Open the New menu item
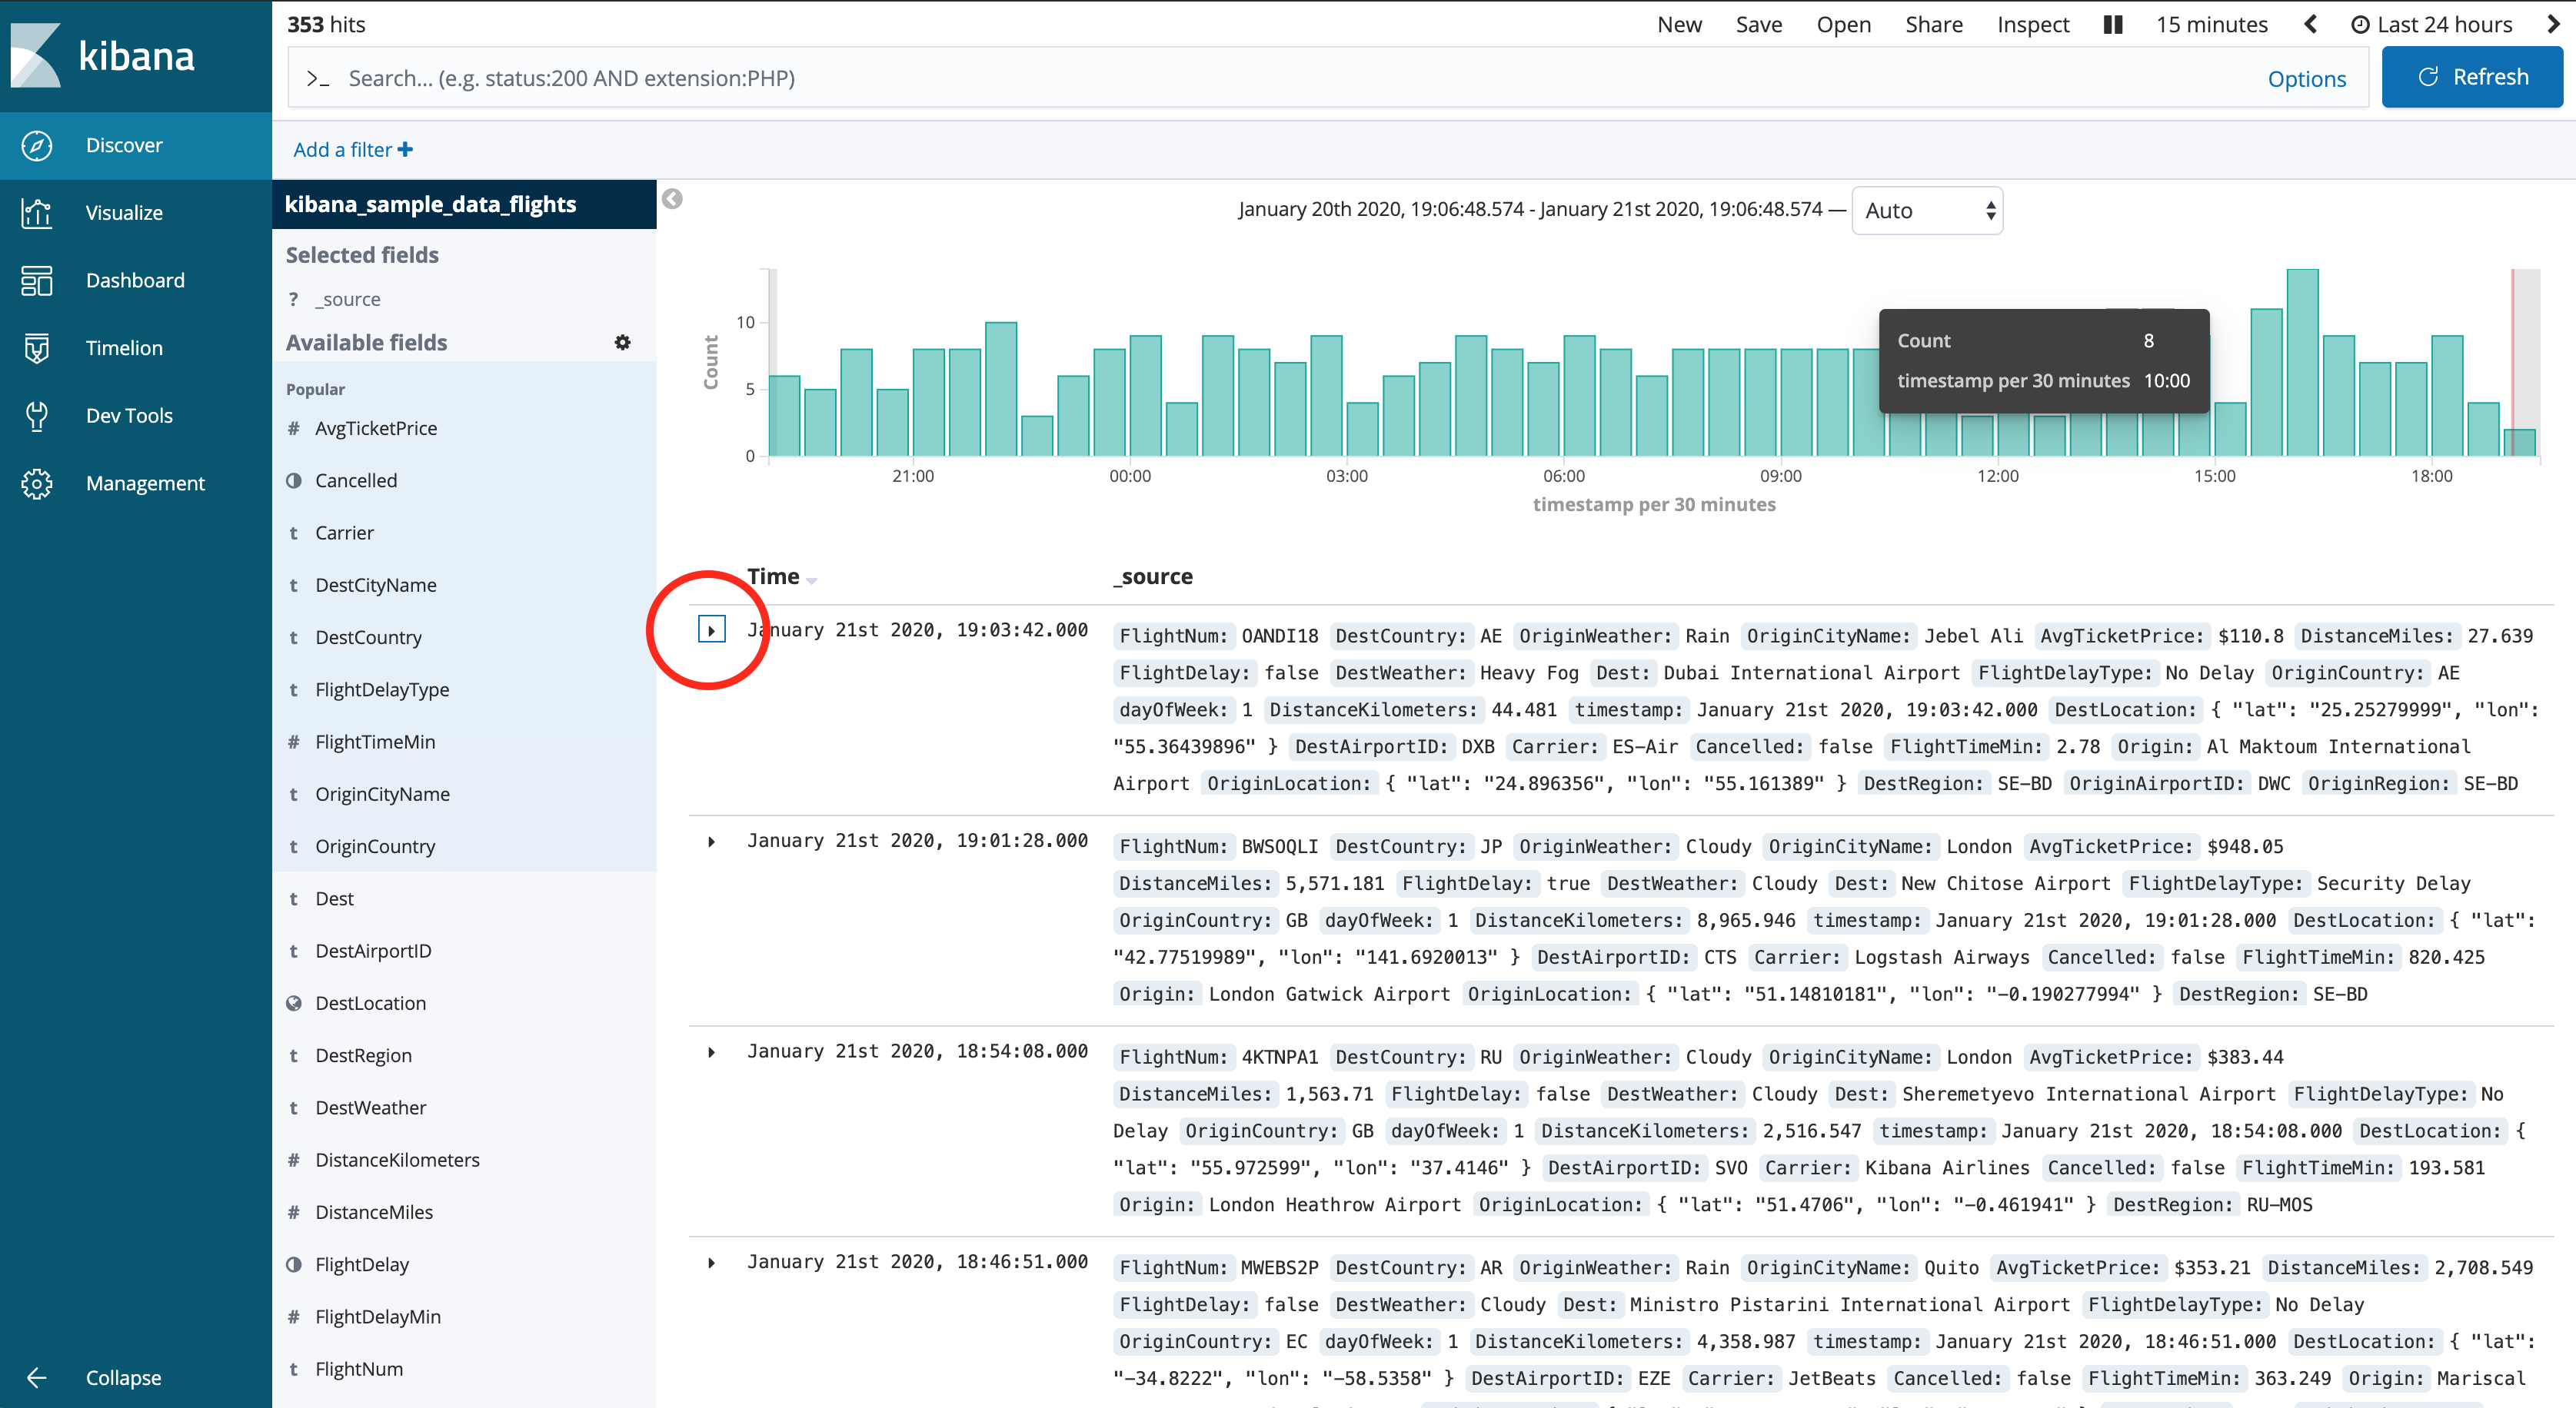This screenshot has width=2576, height=1408. (1679, 25)
